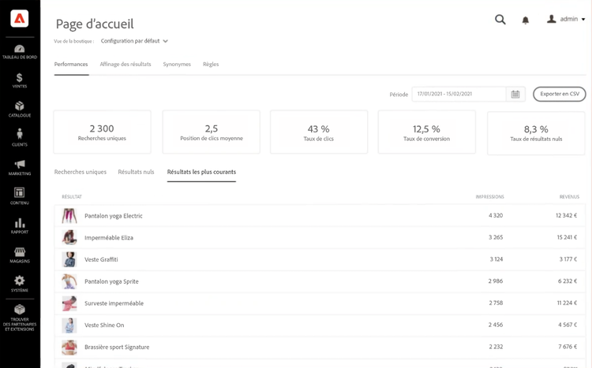The height and width of the screenshot is (368, 592).
Task: Click the Exporter en CSV button
Action: coord(560,95)
